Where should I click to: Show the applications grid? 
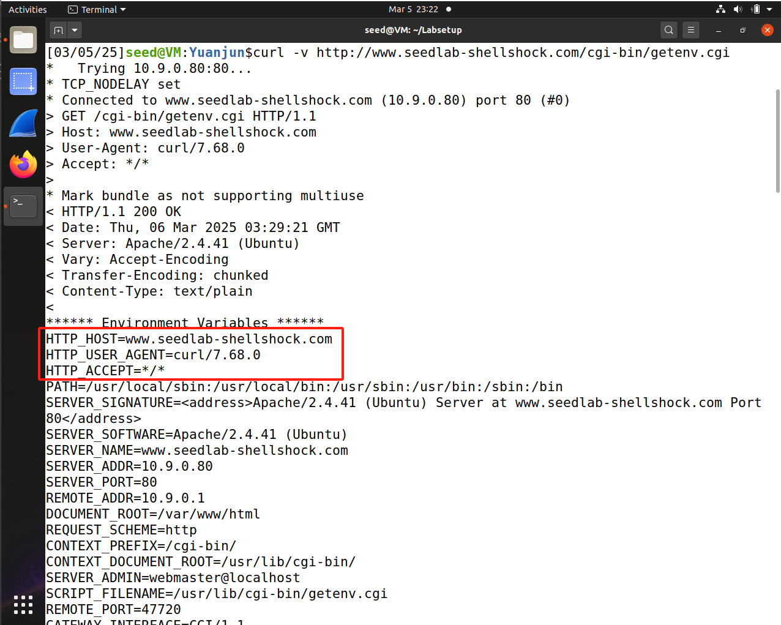click(23, 604)
